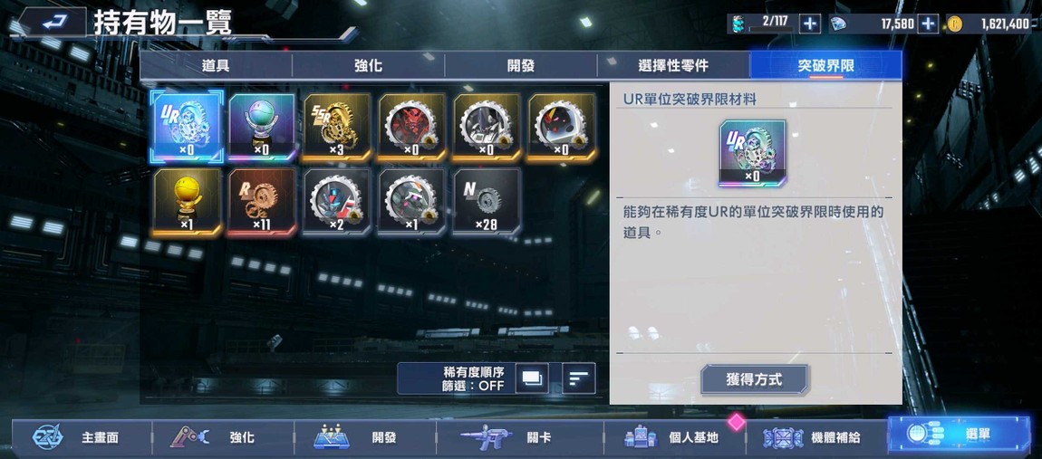The height and width of the screenshot is (459, 1042).
Task: Switch to the 道具 tab
Action: (216, 66)
